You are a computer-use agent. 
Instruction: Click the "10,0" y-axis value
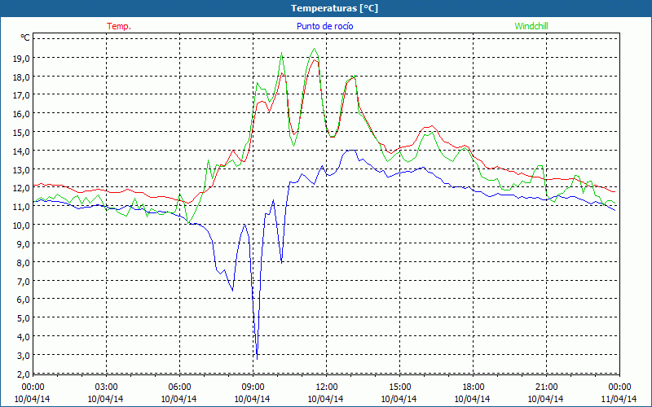coord(21,225)
